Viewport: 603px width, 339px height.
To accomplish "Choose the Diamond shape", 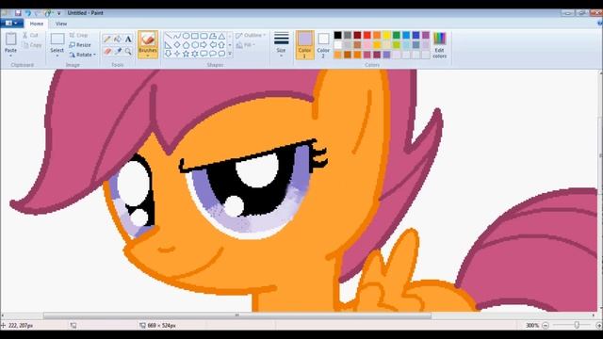I will pos(177,45).
